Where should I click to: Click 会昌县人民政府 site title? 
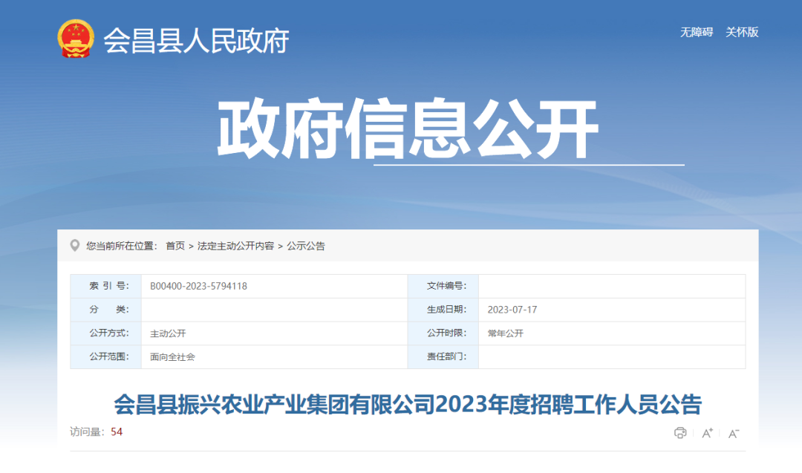[x=196, y=40]
